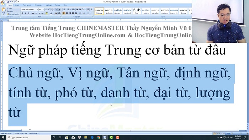Apply the No Spacing style

click(x=109, y=11)
